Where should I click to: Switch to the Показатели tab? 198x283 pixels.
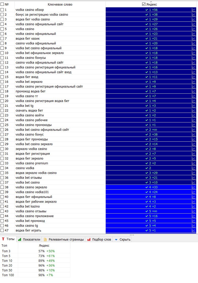pos(29,240)
